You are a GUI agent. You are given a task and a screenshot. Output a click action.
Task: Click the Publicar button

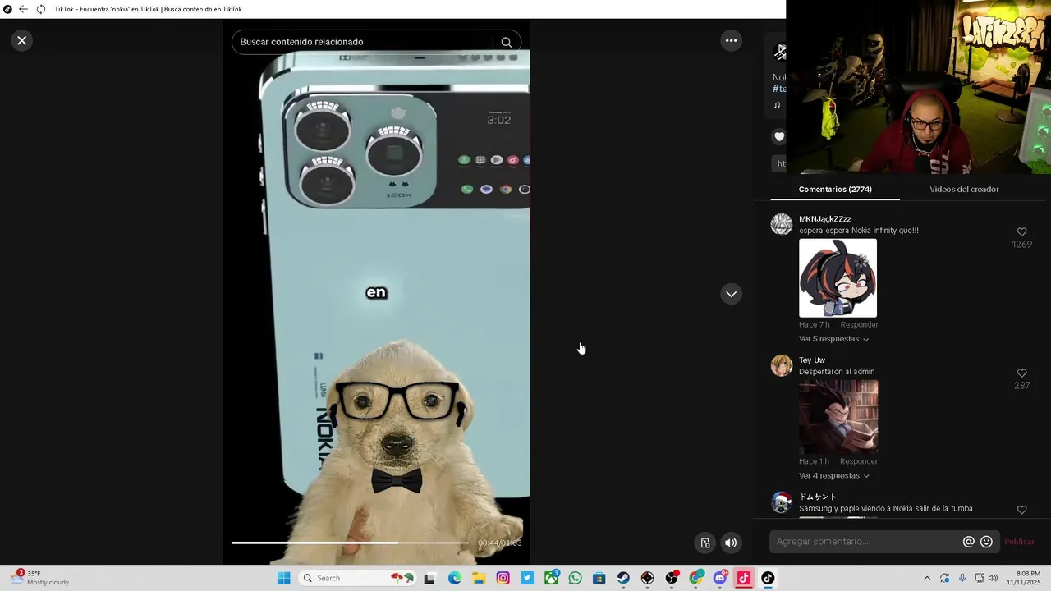click(1019, 542)
